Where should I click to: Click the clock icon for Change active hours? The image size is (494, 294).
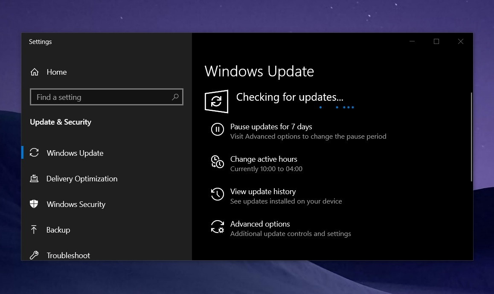pyautogui.click(x=218, y=162)
